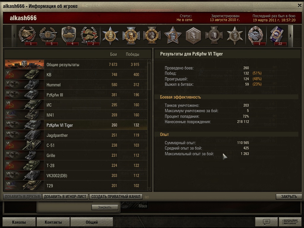304x228 pixels.
Task: Click Создать приватный канал button
Action: coord(116,197)
